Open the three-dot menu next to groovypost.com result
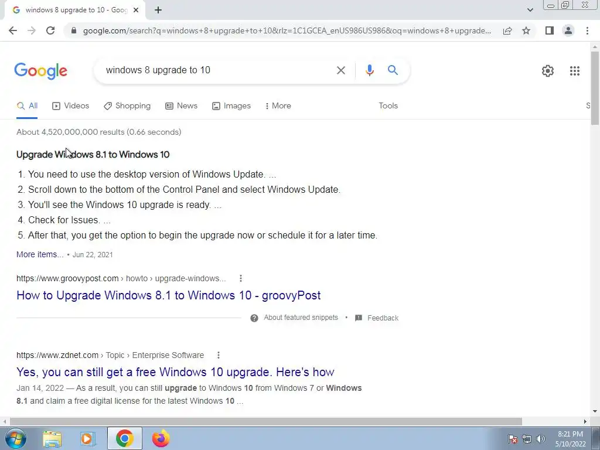The width and height of the screenshot is (600, 450). (241, 278)
